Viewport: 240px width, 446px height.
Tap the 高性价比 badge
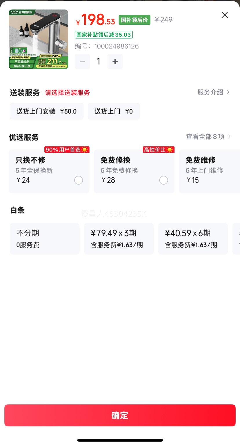[159, 150]
